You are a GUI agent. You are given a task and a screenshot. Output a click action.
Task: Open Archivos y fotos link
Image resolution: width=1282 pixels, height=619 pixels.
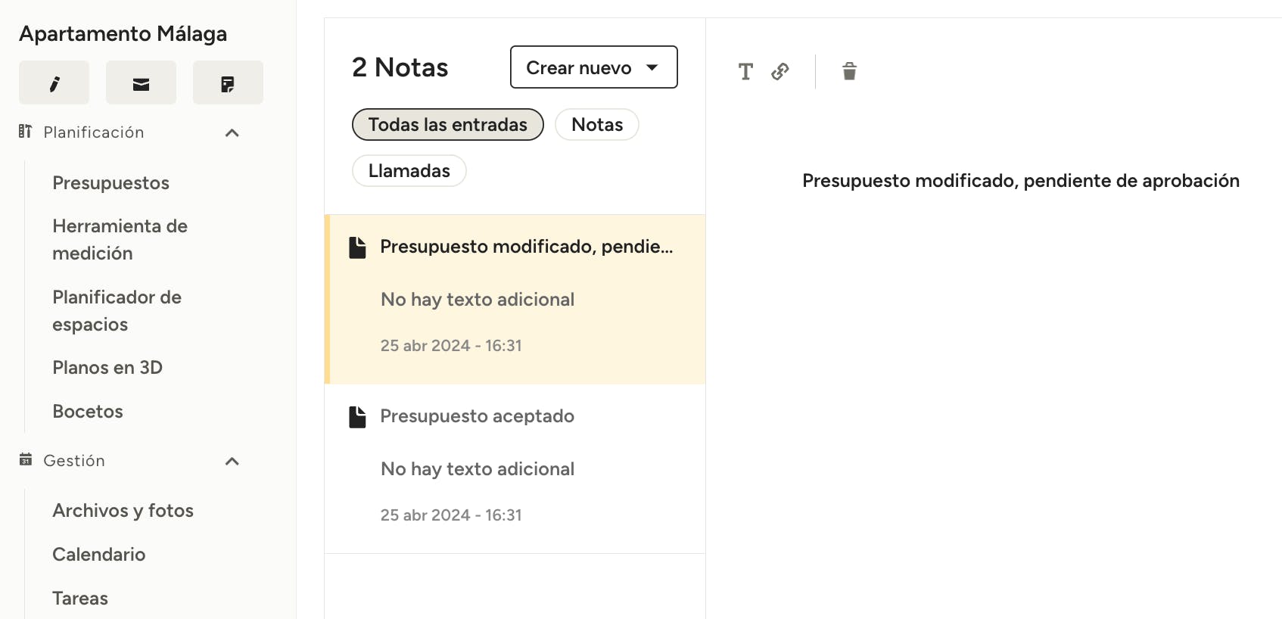(x=123, y=511)
